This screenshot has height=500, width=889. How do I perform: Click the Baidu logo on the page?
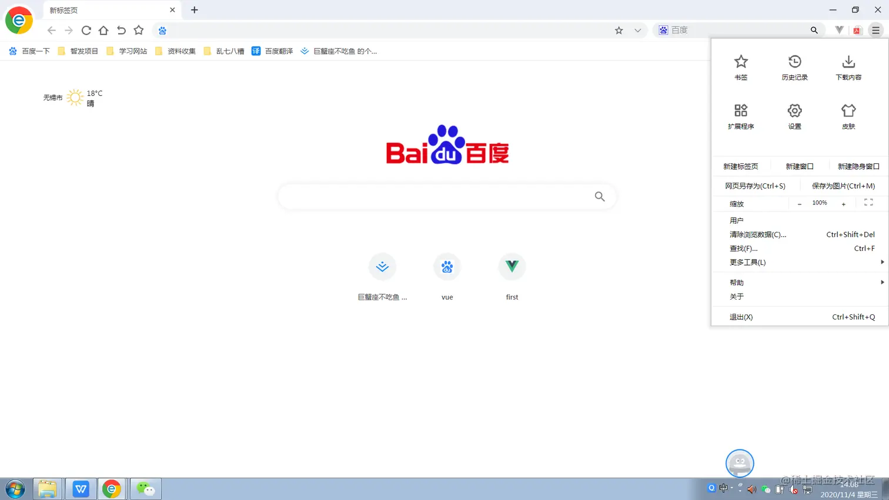(447, 144)
